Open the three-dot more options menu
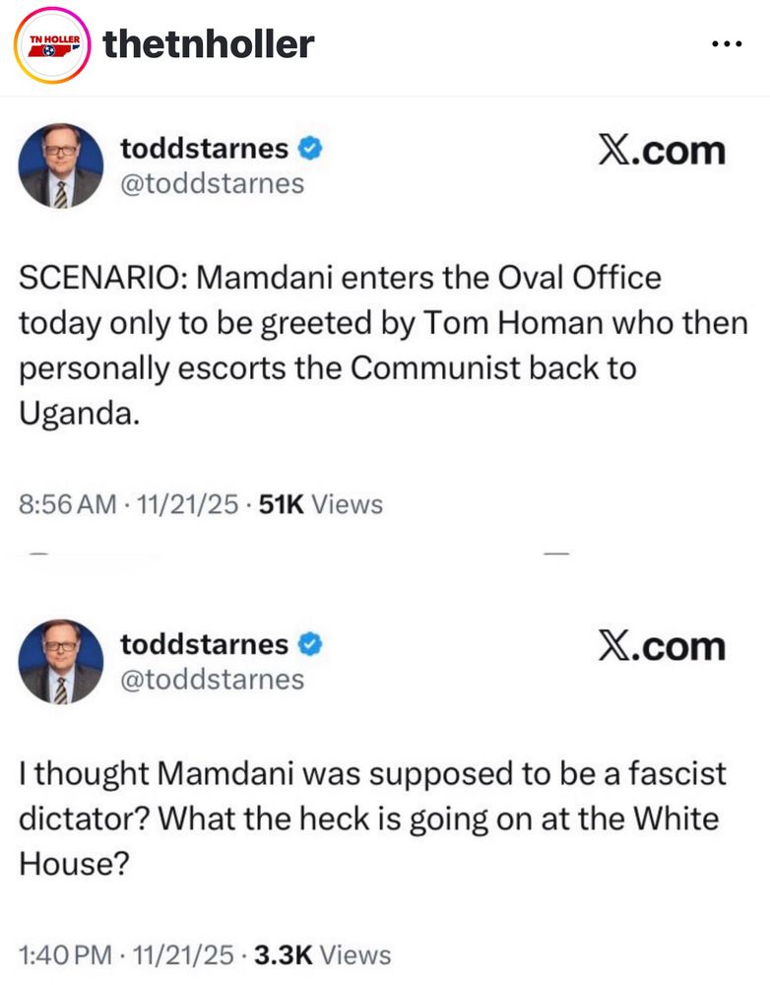 click(728, 44)
